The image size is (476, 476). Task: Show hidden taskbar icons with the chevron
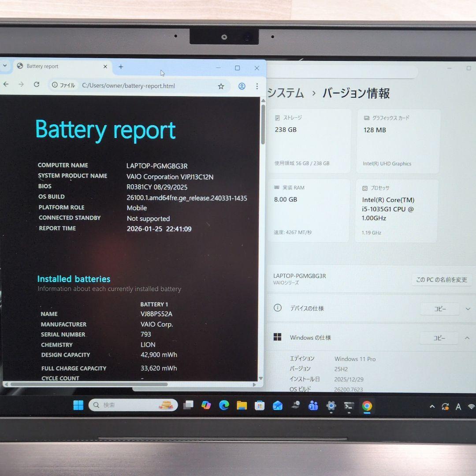[432, 406]
